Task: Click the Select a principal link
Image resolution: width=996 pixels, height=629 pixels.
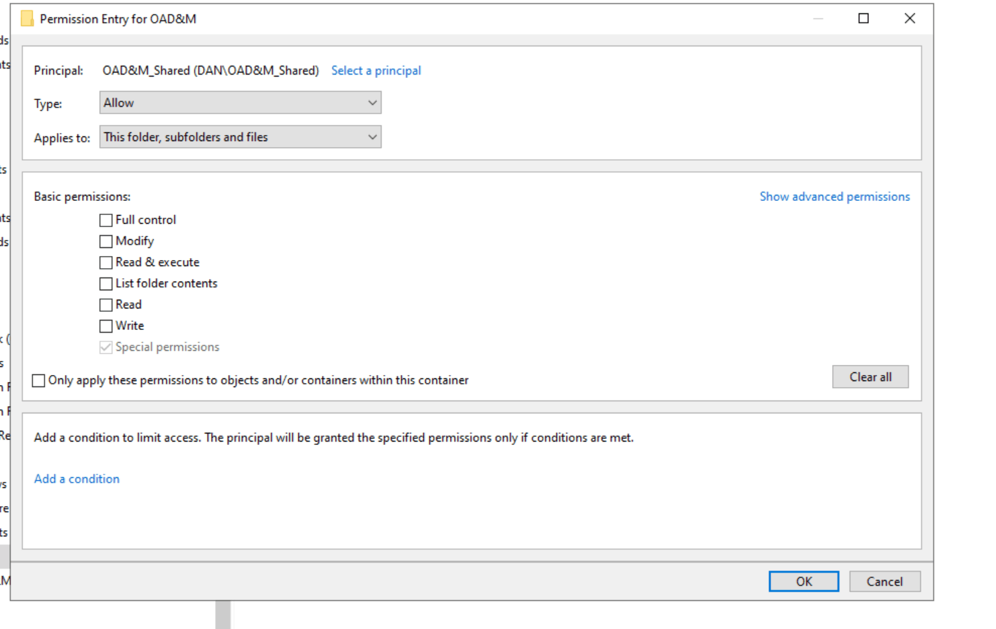Action: 376,71
